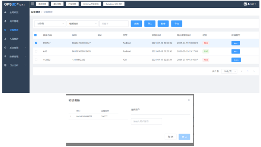Click the blue transfer (转移) button
The width and height of the screenshot is (261, 147).
coord(163,24)
